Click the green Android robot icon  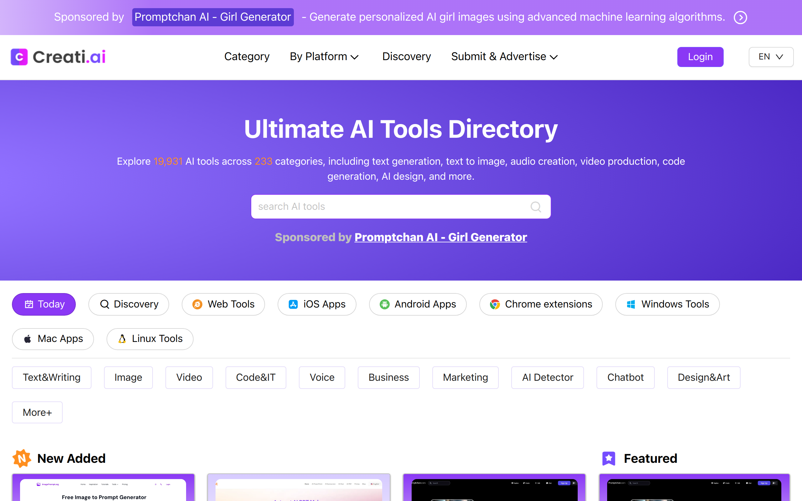coord(384,304)
